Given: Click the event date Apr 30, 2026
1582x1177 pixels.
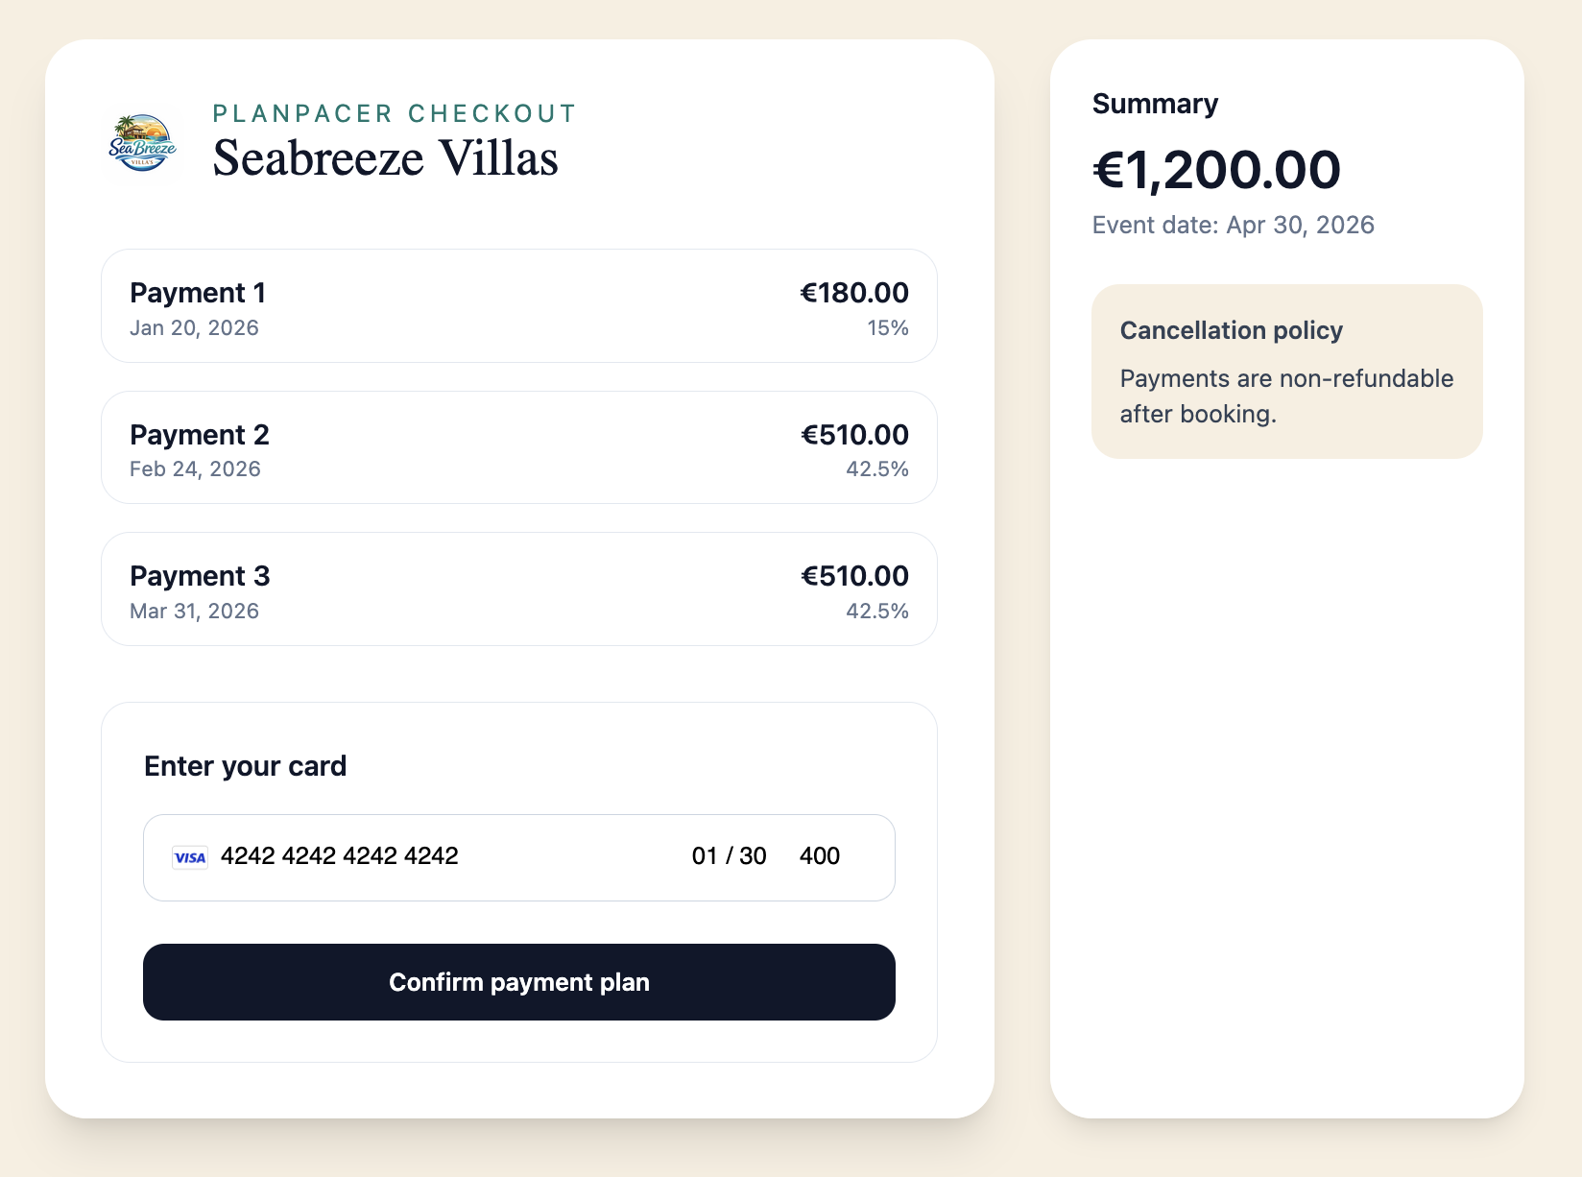Looking at the screenshot, I should (x=1233, y=225).
